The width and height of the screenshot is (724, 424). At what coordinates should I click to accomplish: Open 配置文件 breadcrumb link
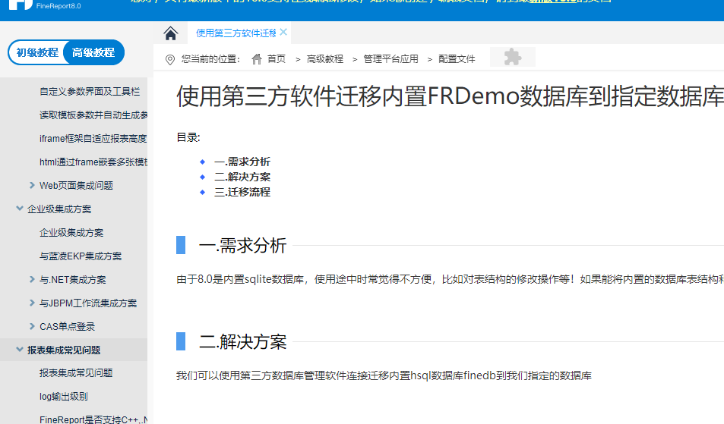(x=457, y=59)
